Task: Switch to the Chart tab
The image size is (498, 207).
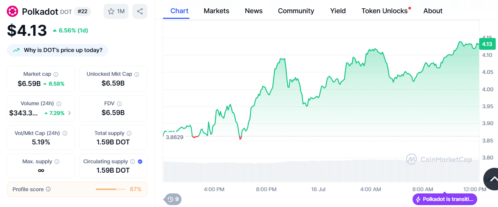Action: 180,11
